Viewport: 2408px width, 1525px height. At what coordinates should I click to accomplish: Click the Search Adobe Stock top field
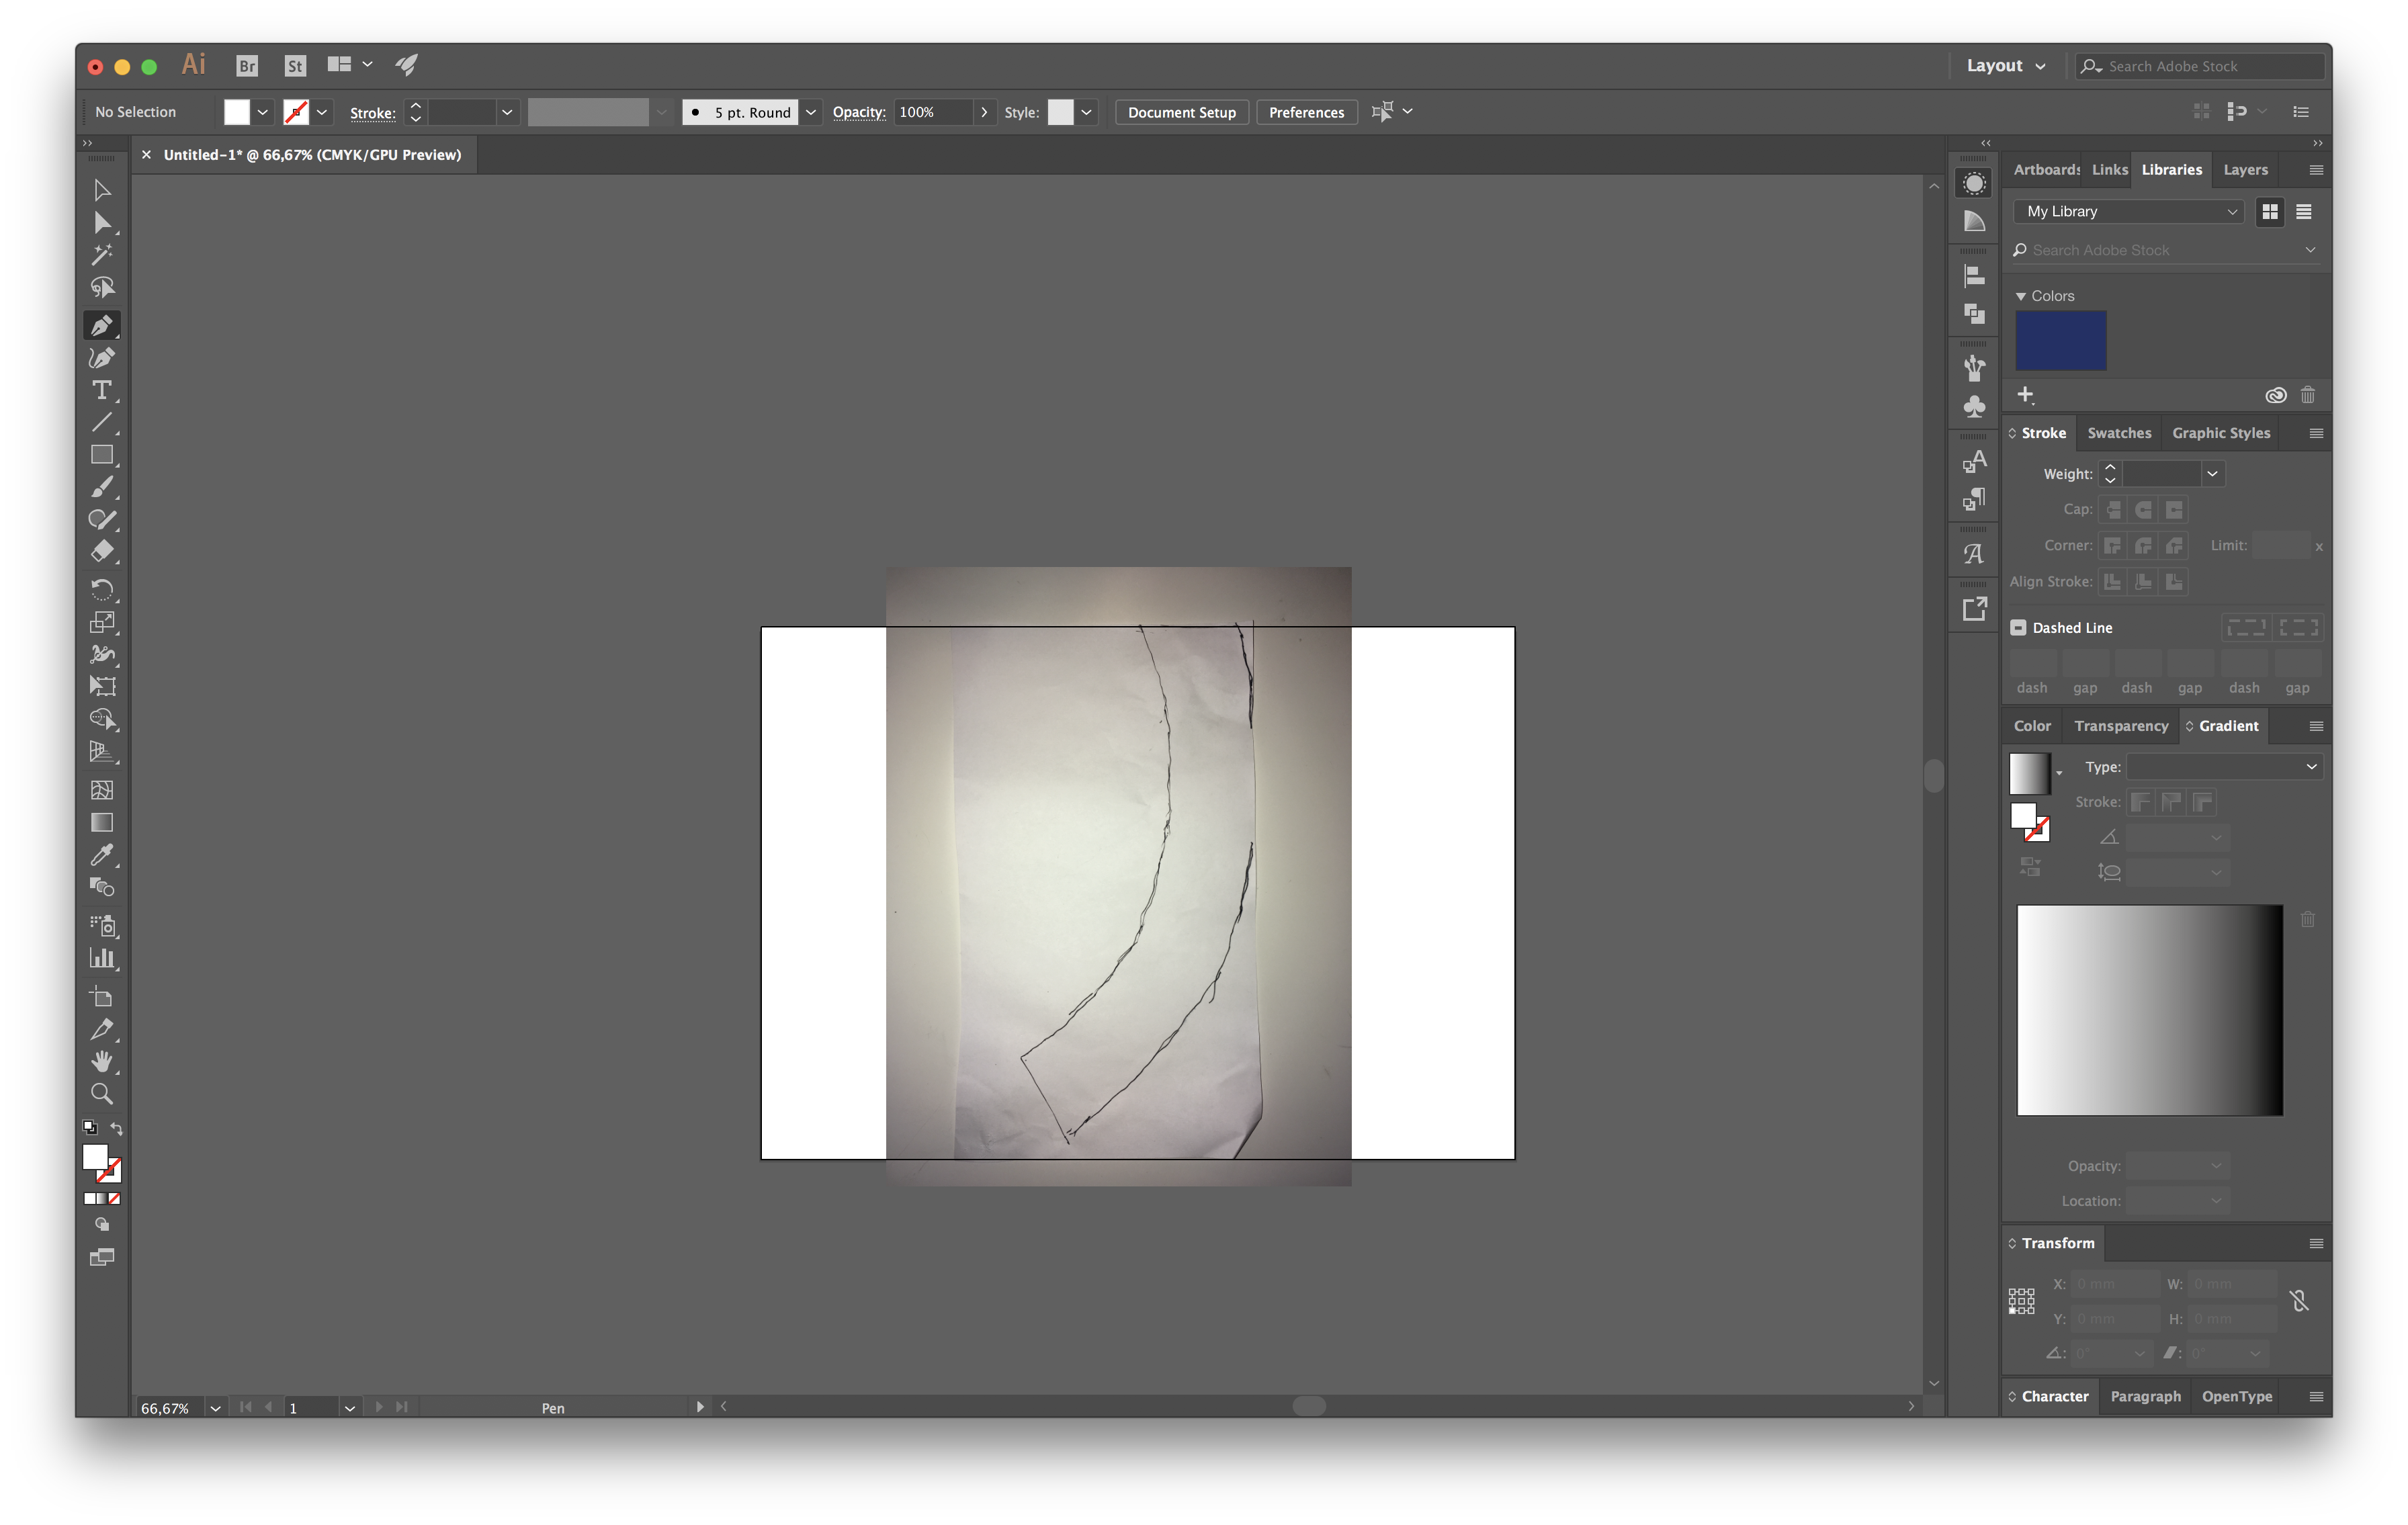coord(2200,66)
